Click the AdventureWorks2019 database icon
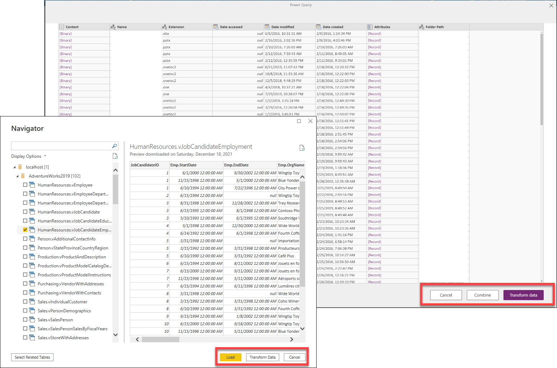 pyautogui.click(x=23, y=176)
